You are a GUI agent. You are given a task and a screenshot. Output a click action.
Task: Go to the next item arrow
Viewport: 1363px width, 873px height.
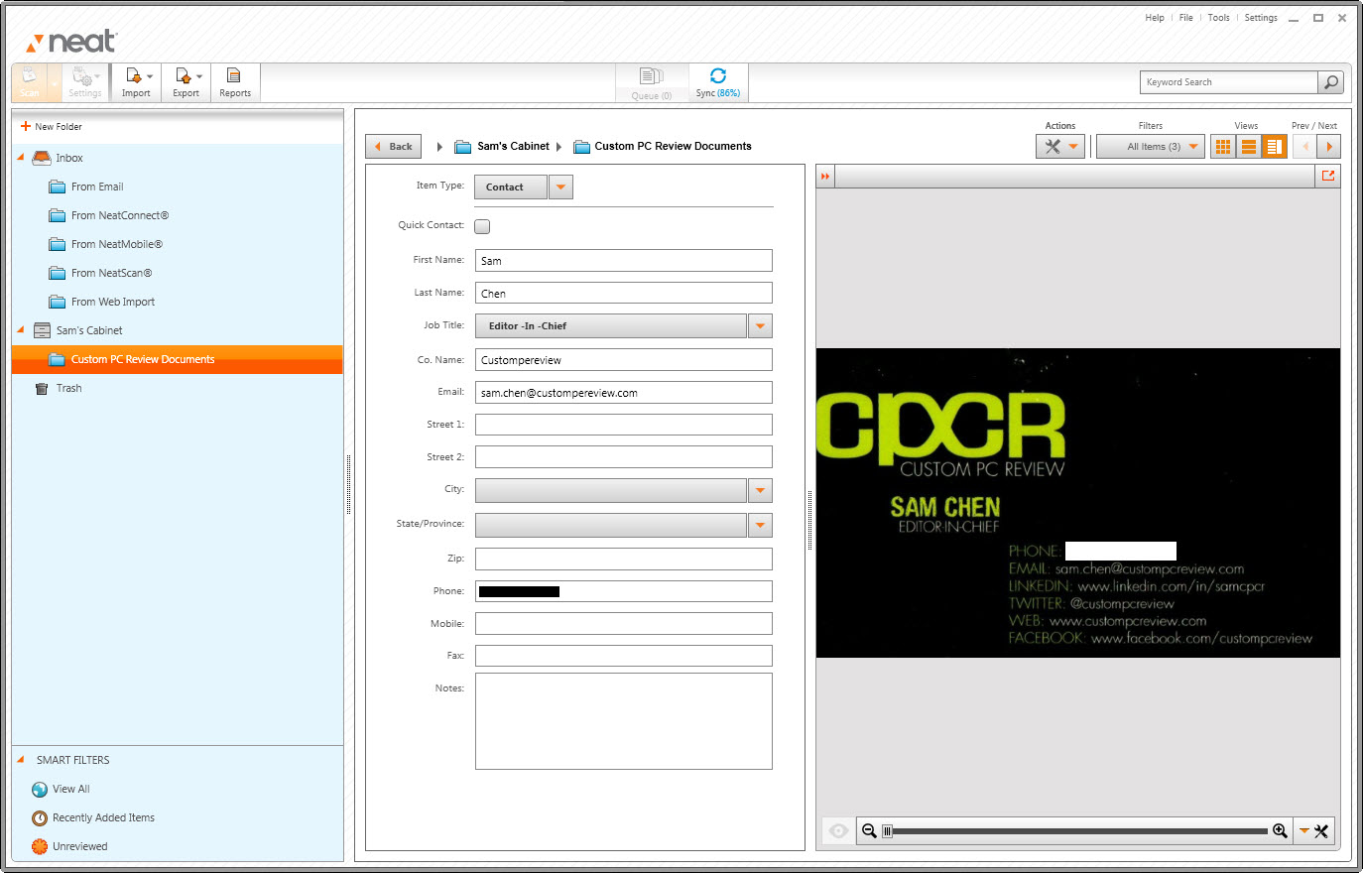1329,147
